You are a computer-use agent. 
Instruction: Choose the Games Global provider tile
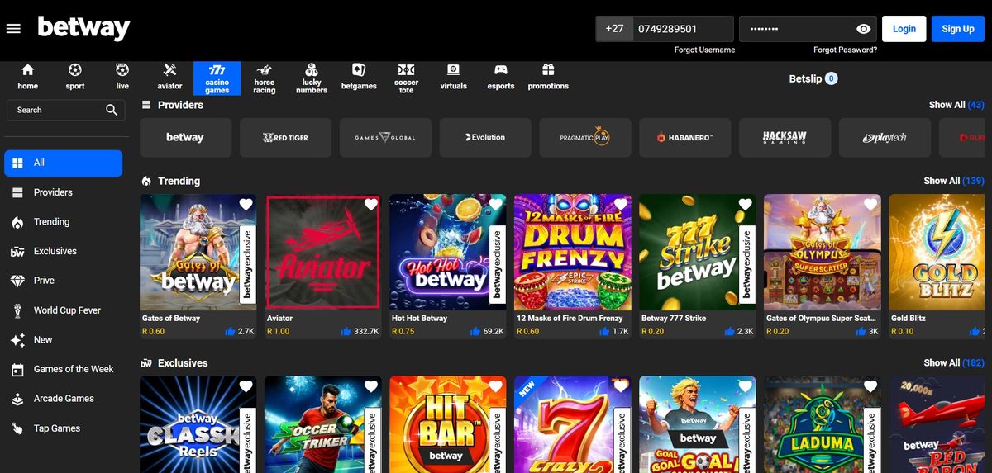tap(385, 138)
